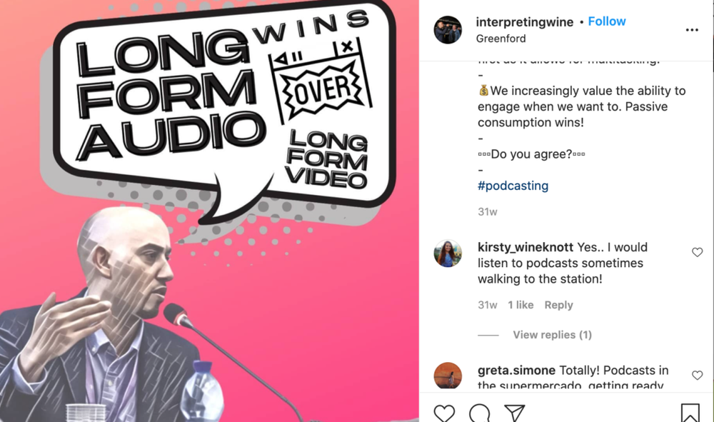Image resolution: width=714 pixels, height=422 pixels.
Task: Save post with bookmark icon
Action: 690,413
